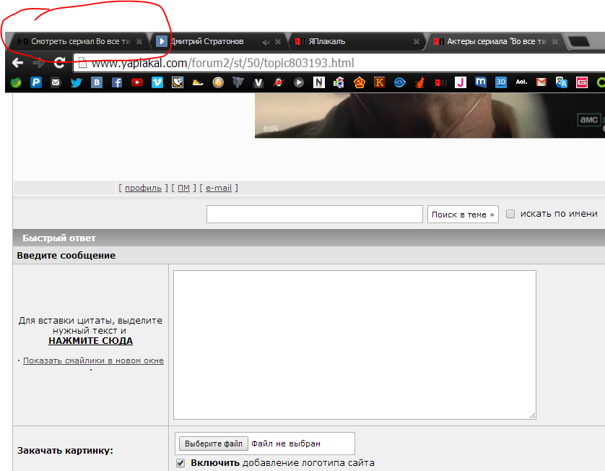Open the YouTube bookmark icon
Screen dimensions: 605x471
[x=137, y=82]
